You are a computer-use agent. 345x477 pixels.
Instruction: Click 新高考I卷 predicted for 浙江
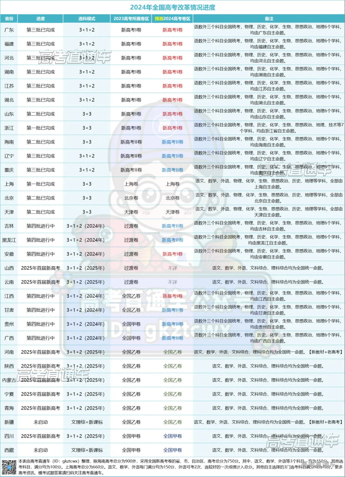pyautogui.click(x=172, y=128)
